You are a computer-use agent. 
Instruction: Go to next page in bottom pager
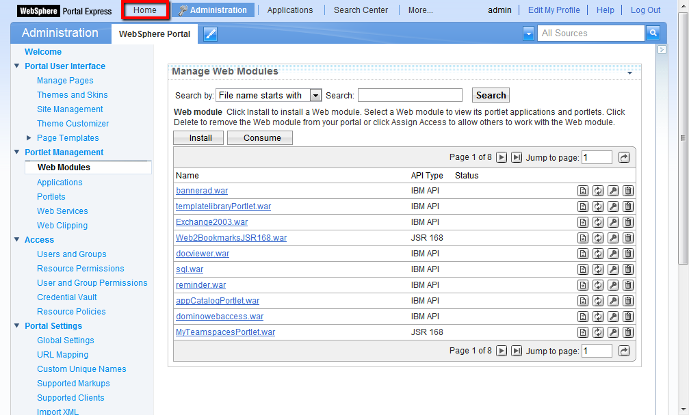tap(502, 351)
